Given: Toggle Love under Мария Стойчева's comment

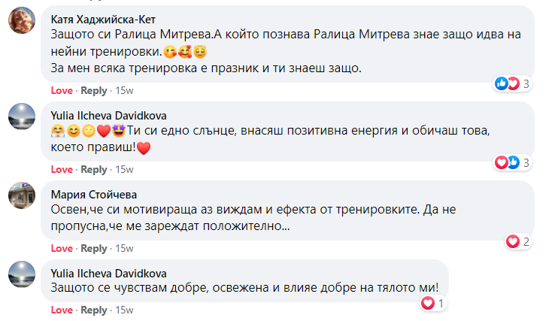Looking at the screenshot, I should (62, 248).
